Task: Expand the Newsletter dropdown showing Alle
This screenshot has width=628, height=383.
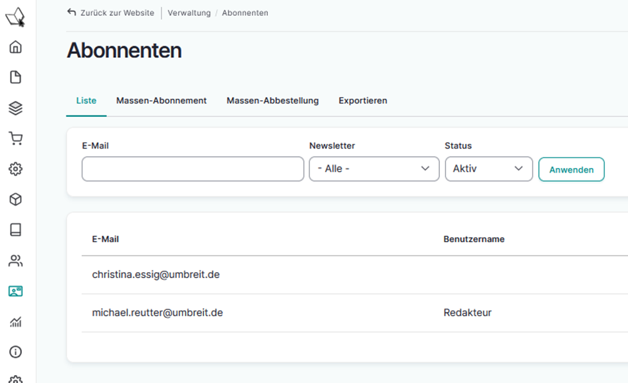Action: [373, 169]
